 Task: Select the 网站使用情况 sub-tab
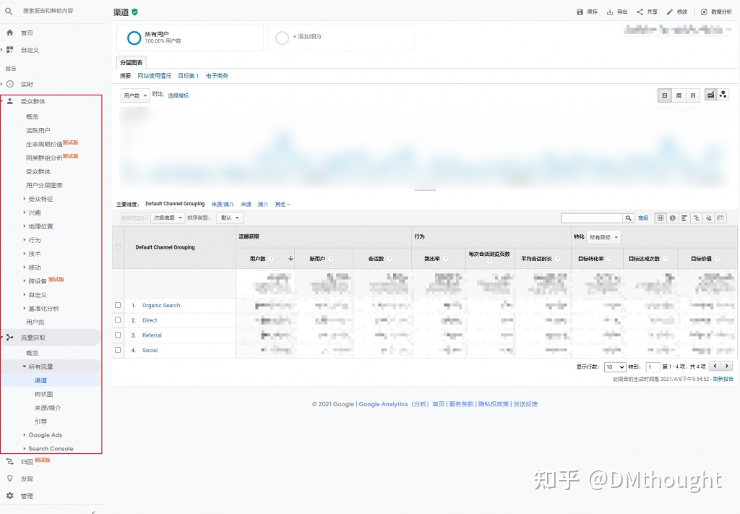[x=155, y=75]
